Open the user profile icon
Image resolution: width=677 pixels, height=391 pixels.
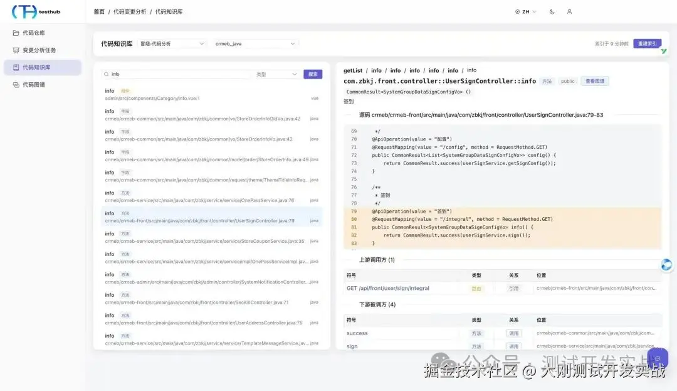pyautogui.click(x=569, y=12)
